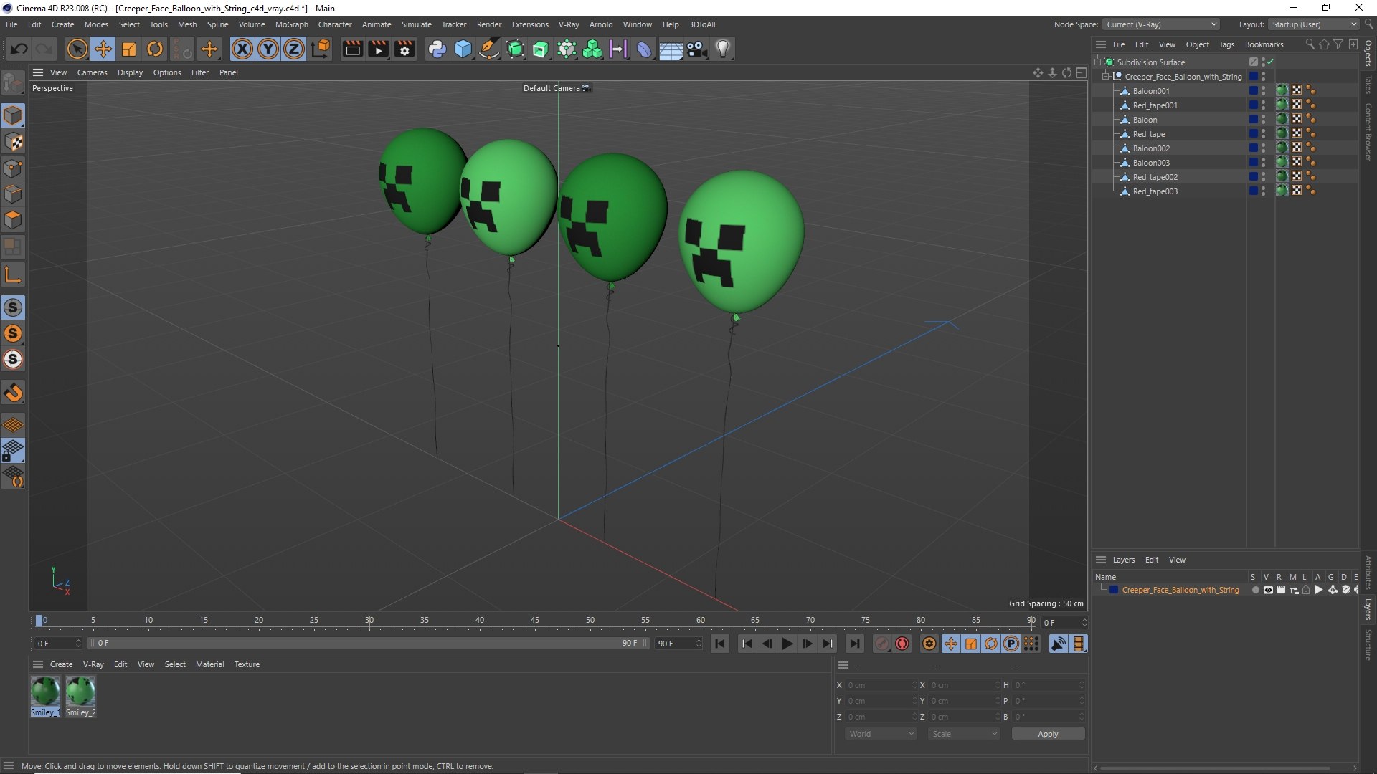Select the Live Selection tool

point(77,49)
